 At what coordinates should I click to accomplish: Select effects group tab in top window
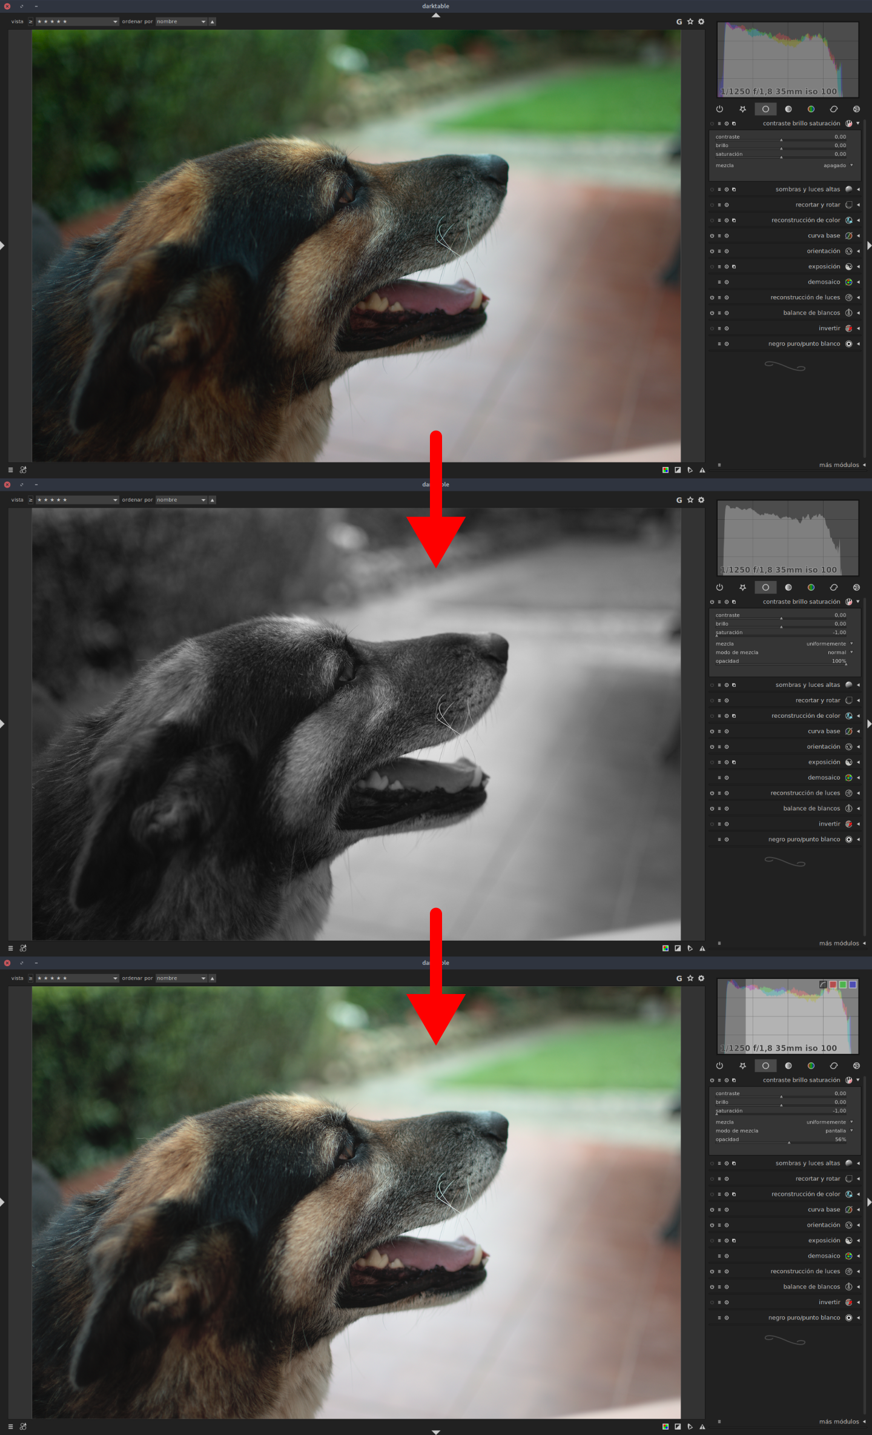coord(856,109)
